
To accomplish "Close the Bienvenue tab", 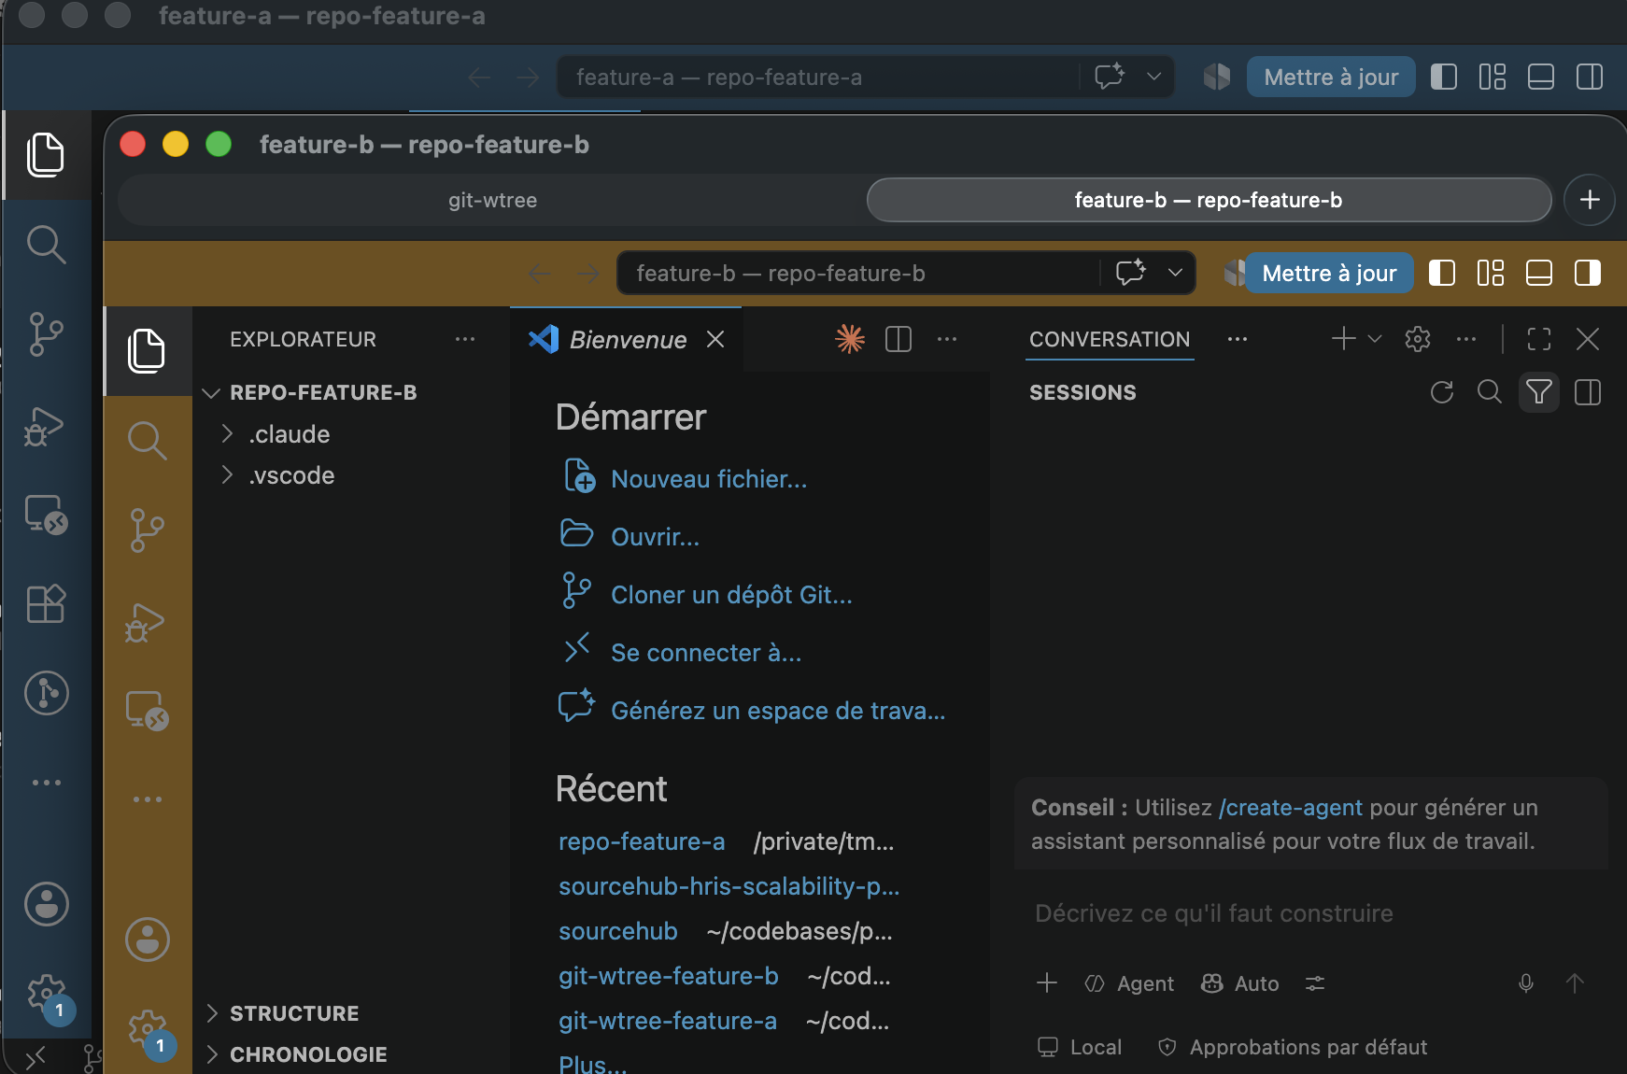I will tap(715, 339).
